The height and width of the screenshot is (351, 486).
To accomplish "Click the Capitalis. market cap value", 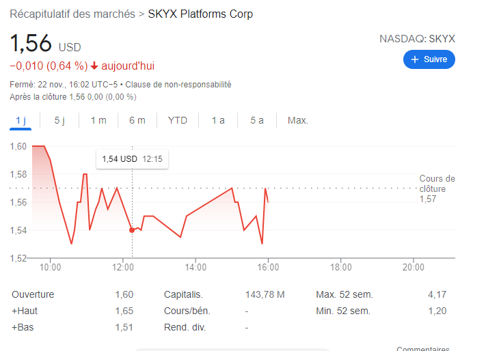I will 265,294.
